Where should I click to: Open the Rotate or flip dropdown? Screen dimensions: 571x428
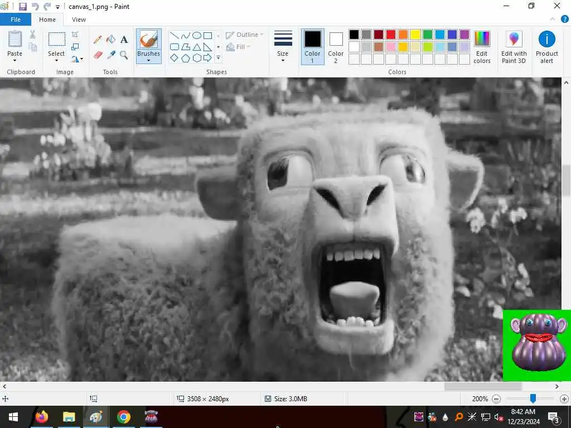pos(77,59)
